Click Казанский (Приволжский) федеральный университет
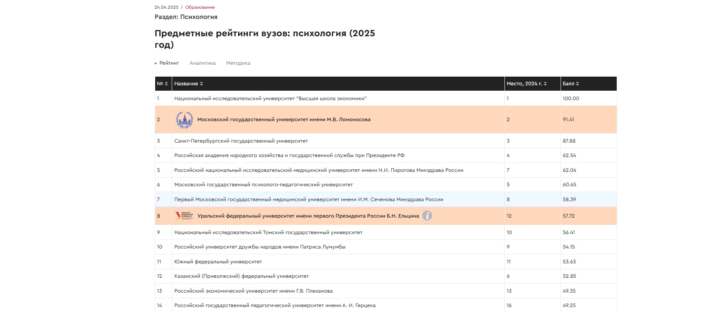Screen dimensions: 717x312 (241, 276)
